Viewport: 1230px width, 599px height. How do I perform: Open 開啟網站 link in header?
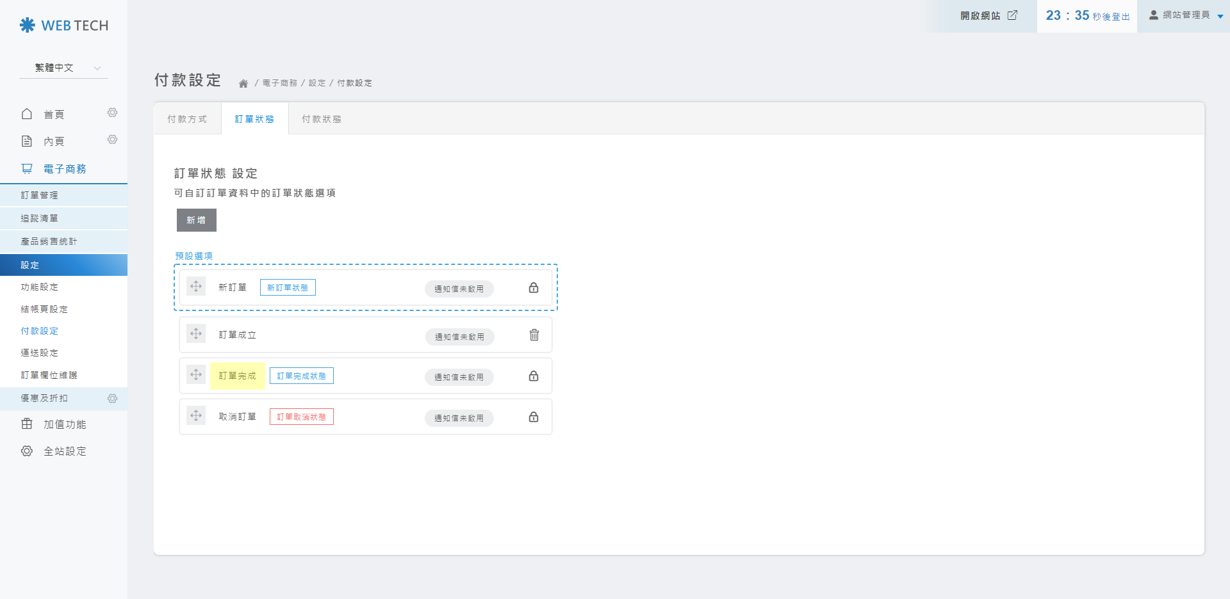pyautogui.click(x=988, y=15)
